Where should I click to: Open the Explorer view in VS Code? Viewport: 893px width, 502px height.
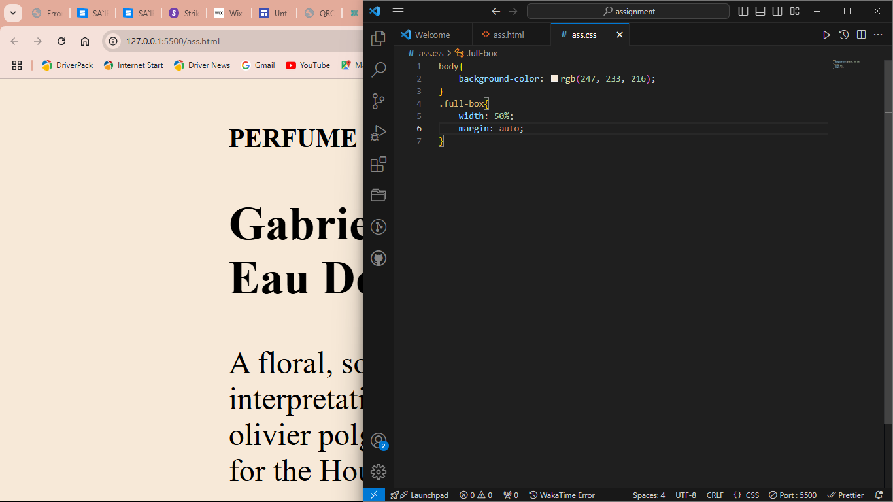click(379, 39)
